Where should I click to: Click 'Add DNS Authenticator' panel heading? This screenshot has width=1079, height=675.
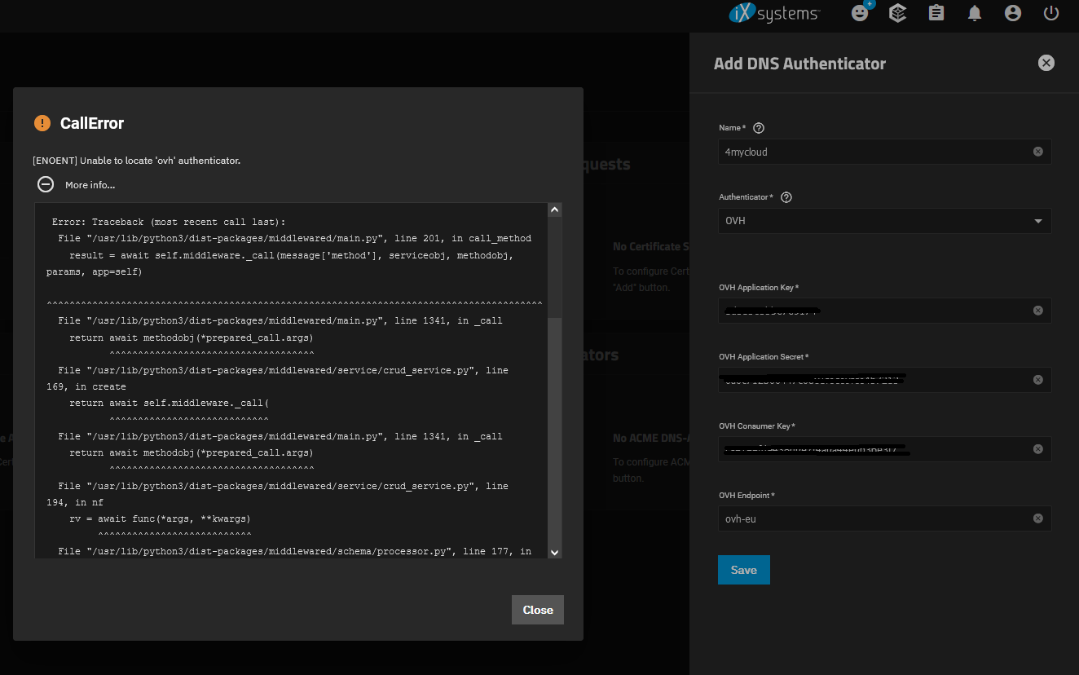click(799, 64)
